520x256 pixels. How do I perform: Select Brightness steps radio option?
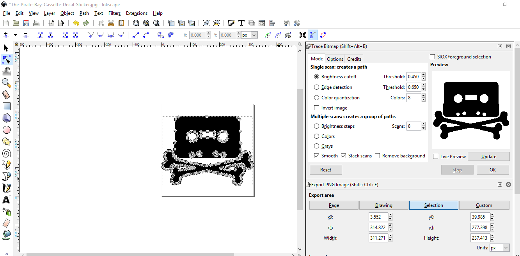click(316, 126)
